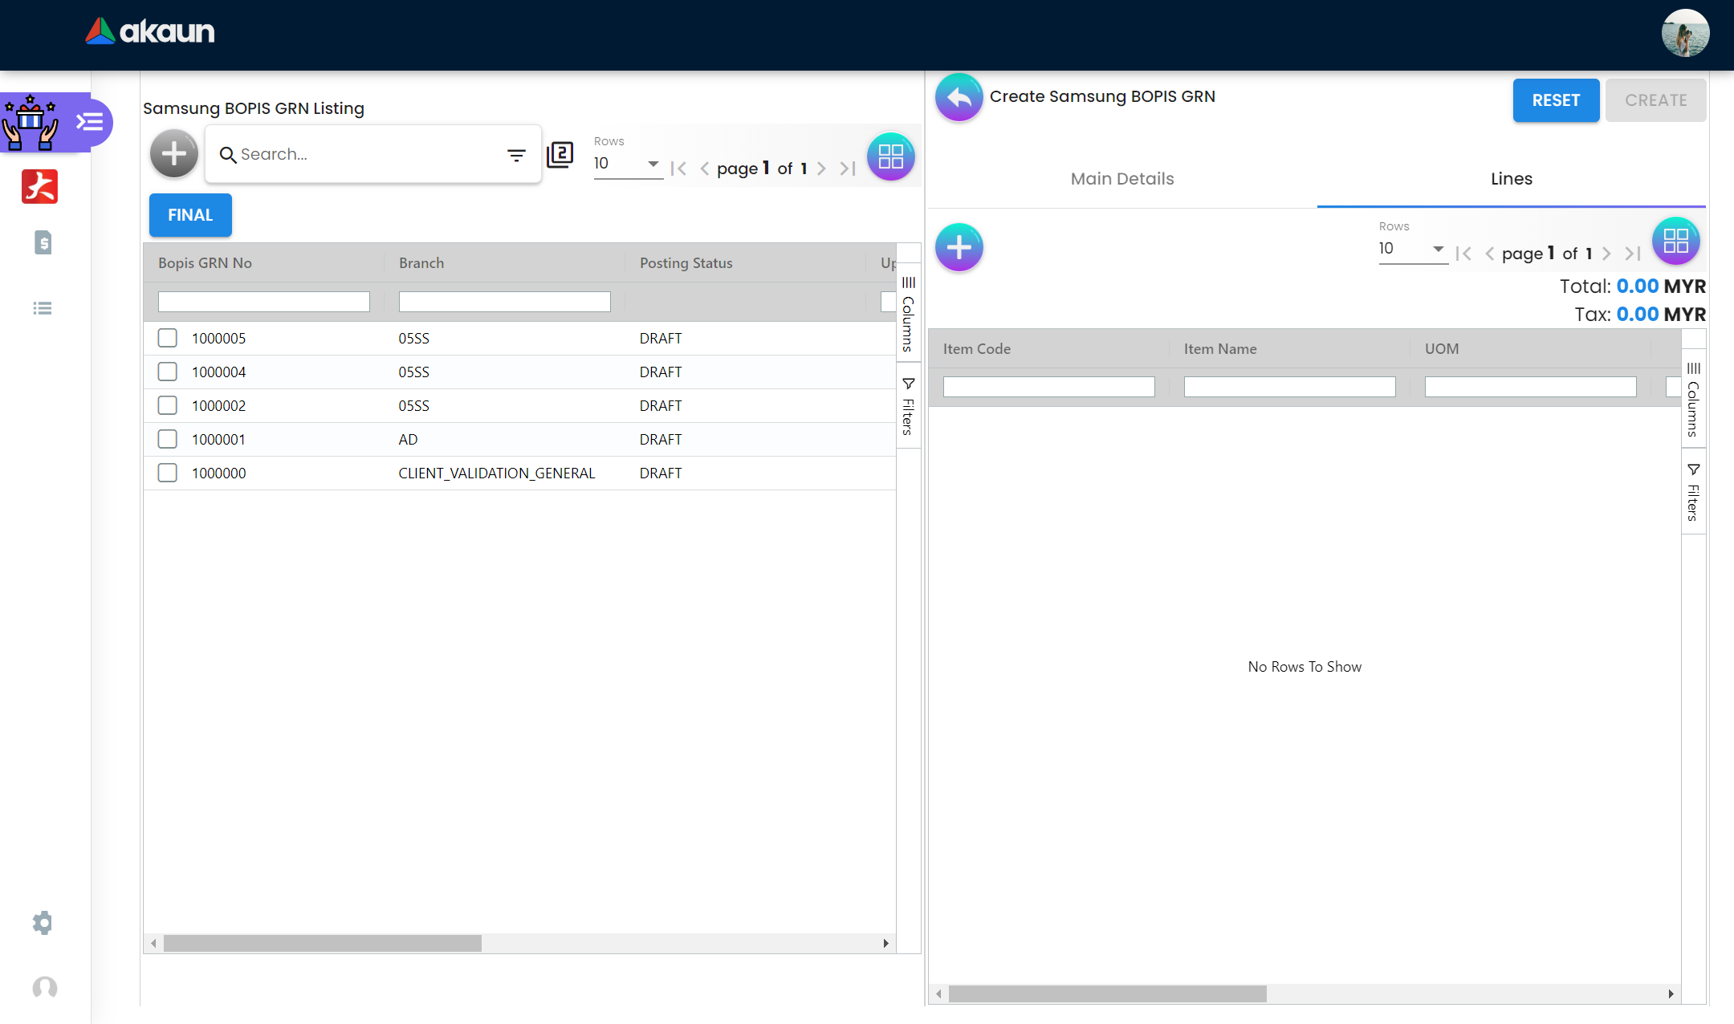Open Rows dropdown in GRN listing

[627, 164]
